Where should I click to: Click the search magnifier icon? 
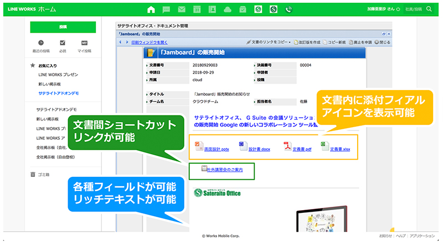[429, 9]
